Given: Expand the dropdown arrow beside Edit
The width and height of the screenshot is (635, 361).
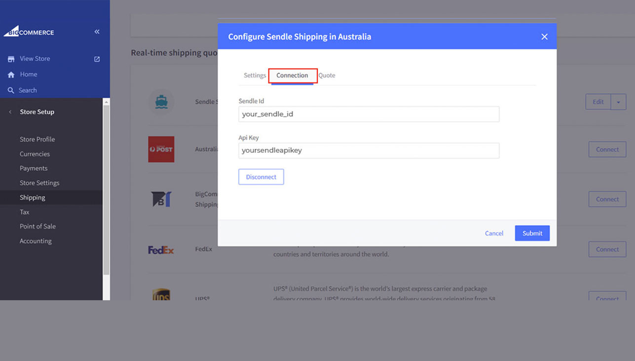Looking at the screenshot, I should pyautogui.click(x=618, y=102).
